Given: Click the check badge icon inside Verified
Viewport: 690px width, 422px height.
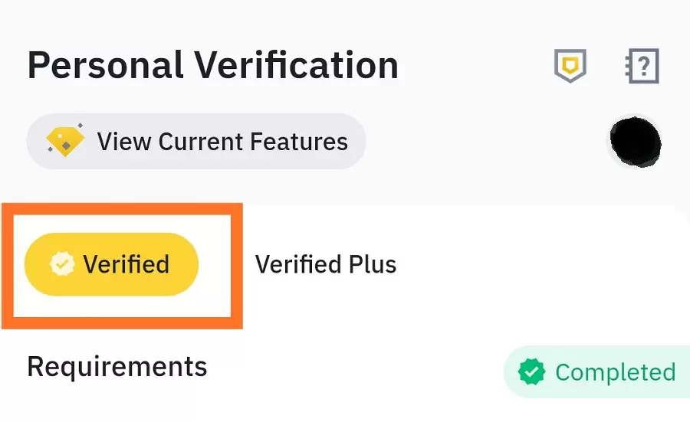Looking at the screenshot, I should coord(62,264).
